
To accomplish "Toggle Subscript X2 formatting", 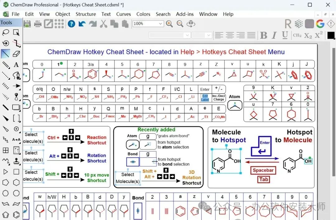I will pos(308,35).
